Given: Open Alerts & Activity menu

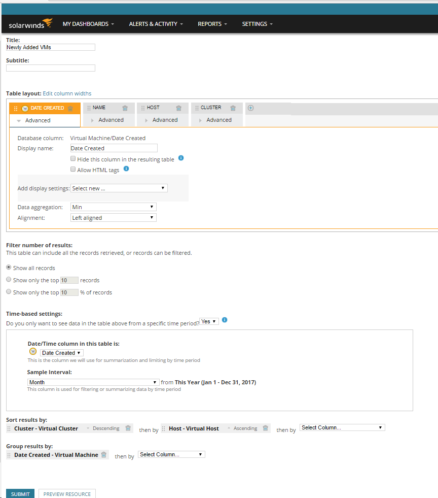Looking at the screenshot, I should pyautogui.click(x=156, y=24).
